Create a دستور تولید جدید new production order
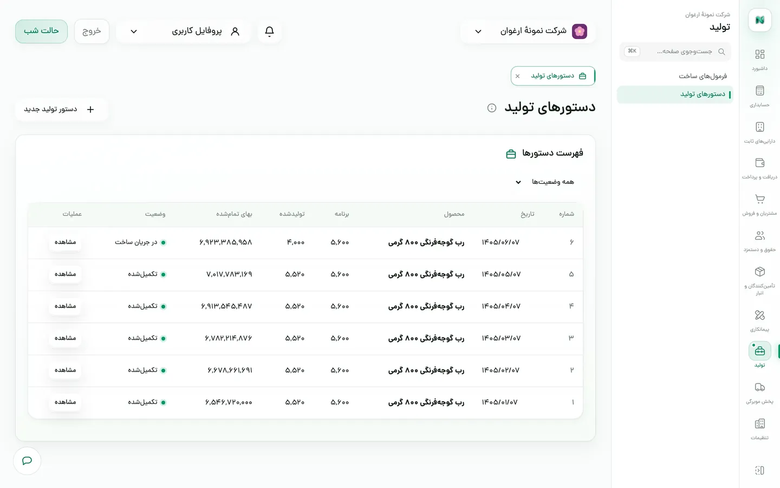This screenshot has width=780, height=488. coord(61,110)
